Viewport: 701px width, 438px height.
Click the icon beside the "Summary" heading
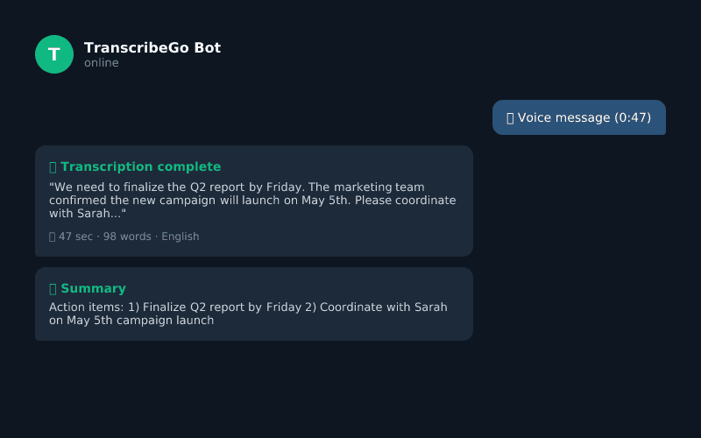tap(53, 288)
